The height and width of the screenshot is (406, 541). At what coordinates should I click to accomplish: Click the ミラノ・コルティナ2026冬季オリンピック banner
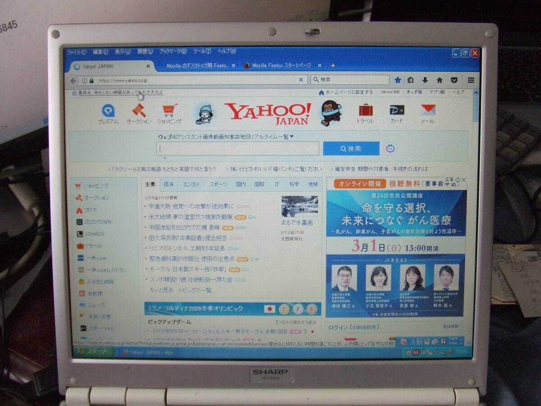[233, 309]
